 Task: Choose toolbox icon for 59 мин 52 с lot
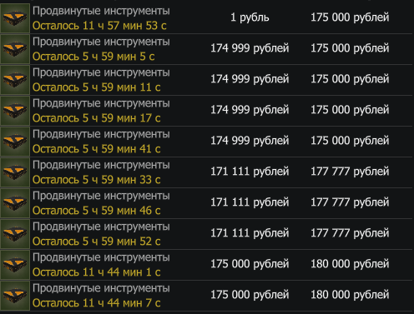tap(15, 234)
